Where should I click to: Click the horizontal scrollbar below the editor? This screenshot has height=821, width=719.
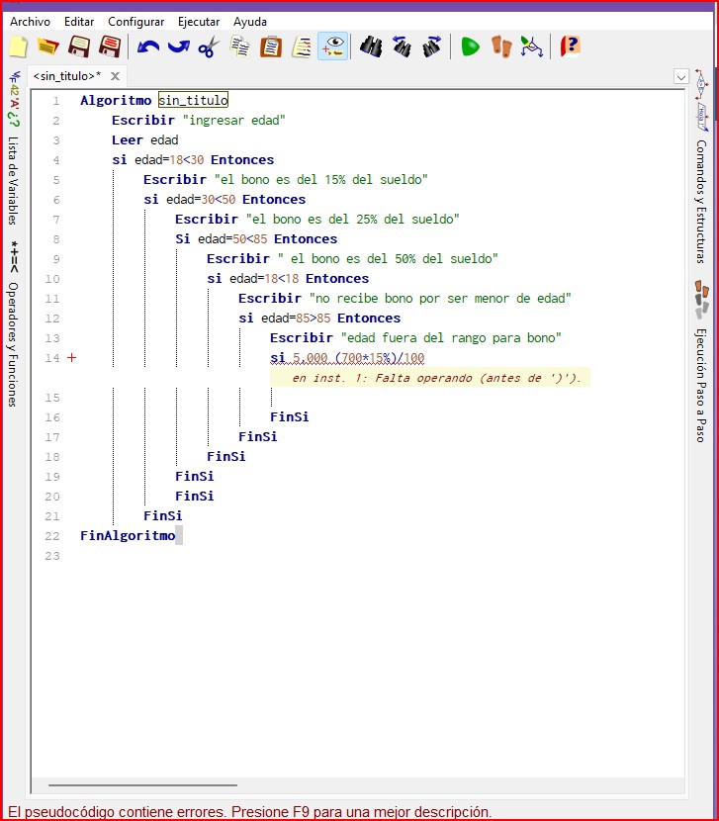pos(138,785)
